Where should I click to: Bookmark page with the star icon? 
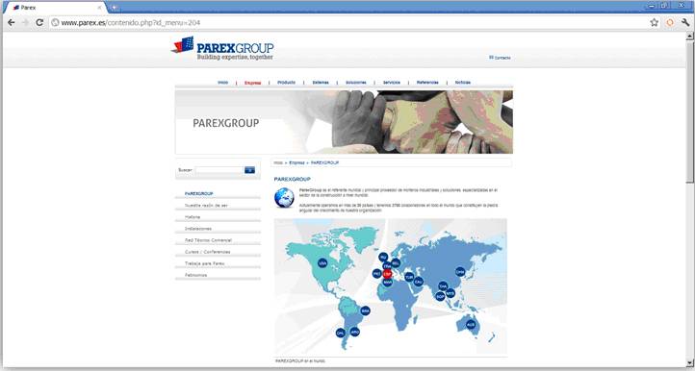tap(655, 22)
